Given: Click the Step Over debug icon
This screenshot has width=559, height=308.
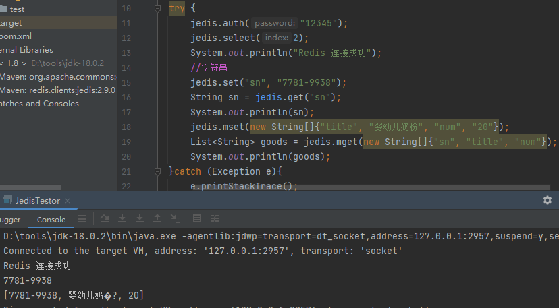Looking at the screenshot, I should pyautogui.click(x=105, y=218).
